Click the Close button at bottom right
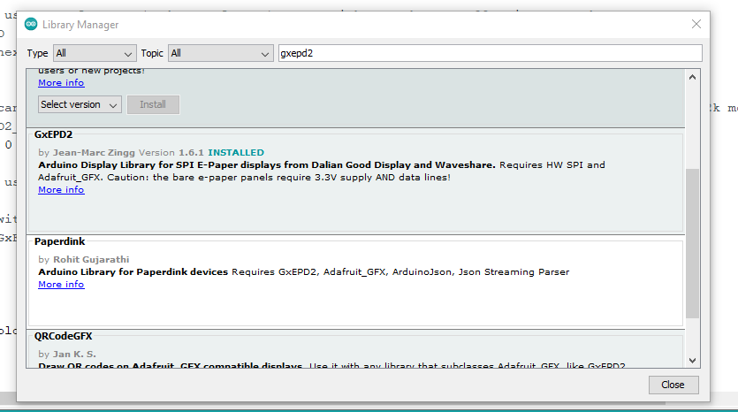Viewport: 738px width, 412px height. tap(673, 385)
